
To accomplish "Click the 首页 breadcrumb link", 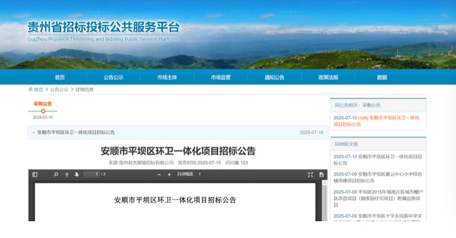I will (x=38, y=90).
